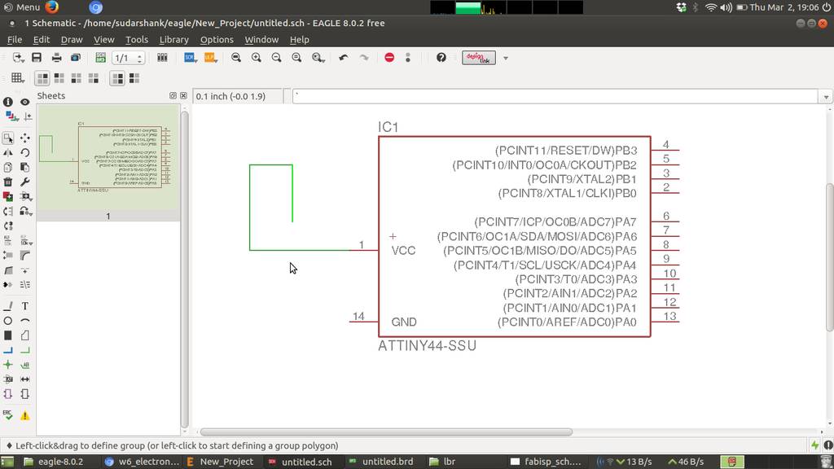This screenshot has height=469, width=834.
Task: Open the Help question mark
Action: tap(441, 58)
